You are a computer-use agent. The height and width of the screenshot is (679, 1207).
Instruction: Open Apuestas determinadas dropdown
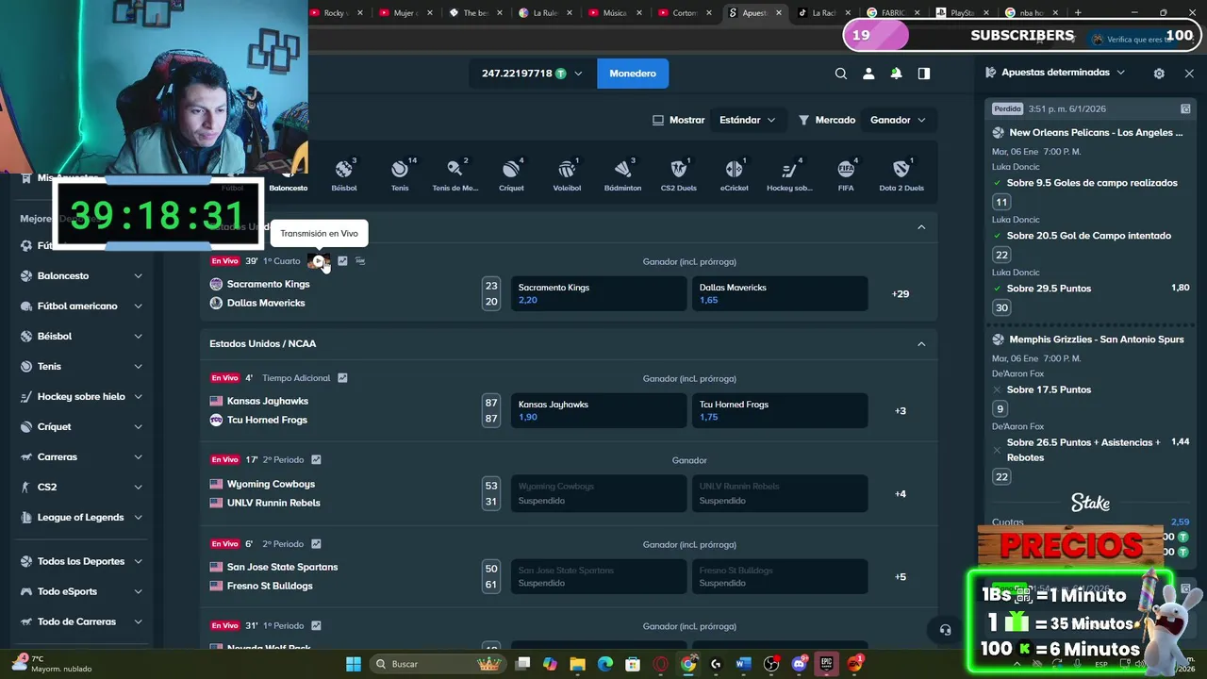[x=1063, y=73]
